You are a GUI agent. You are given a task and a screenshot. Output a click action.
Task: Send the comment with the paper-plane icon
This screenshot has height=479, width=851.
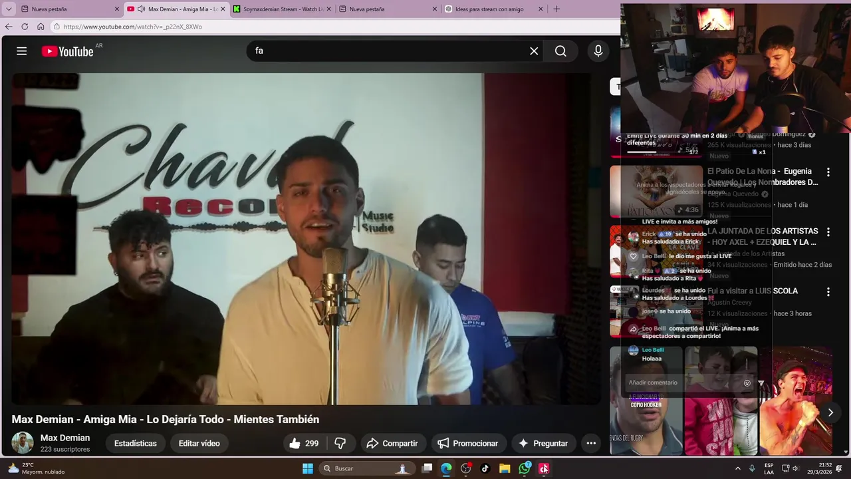click(x=761, y=383)
